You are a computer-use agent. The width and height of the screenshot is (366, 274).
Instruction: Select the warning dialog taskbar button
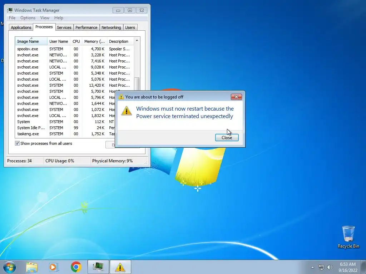point(120,267)
